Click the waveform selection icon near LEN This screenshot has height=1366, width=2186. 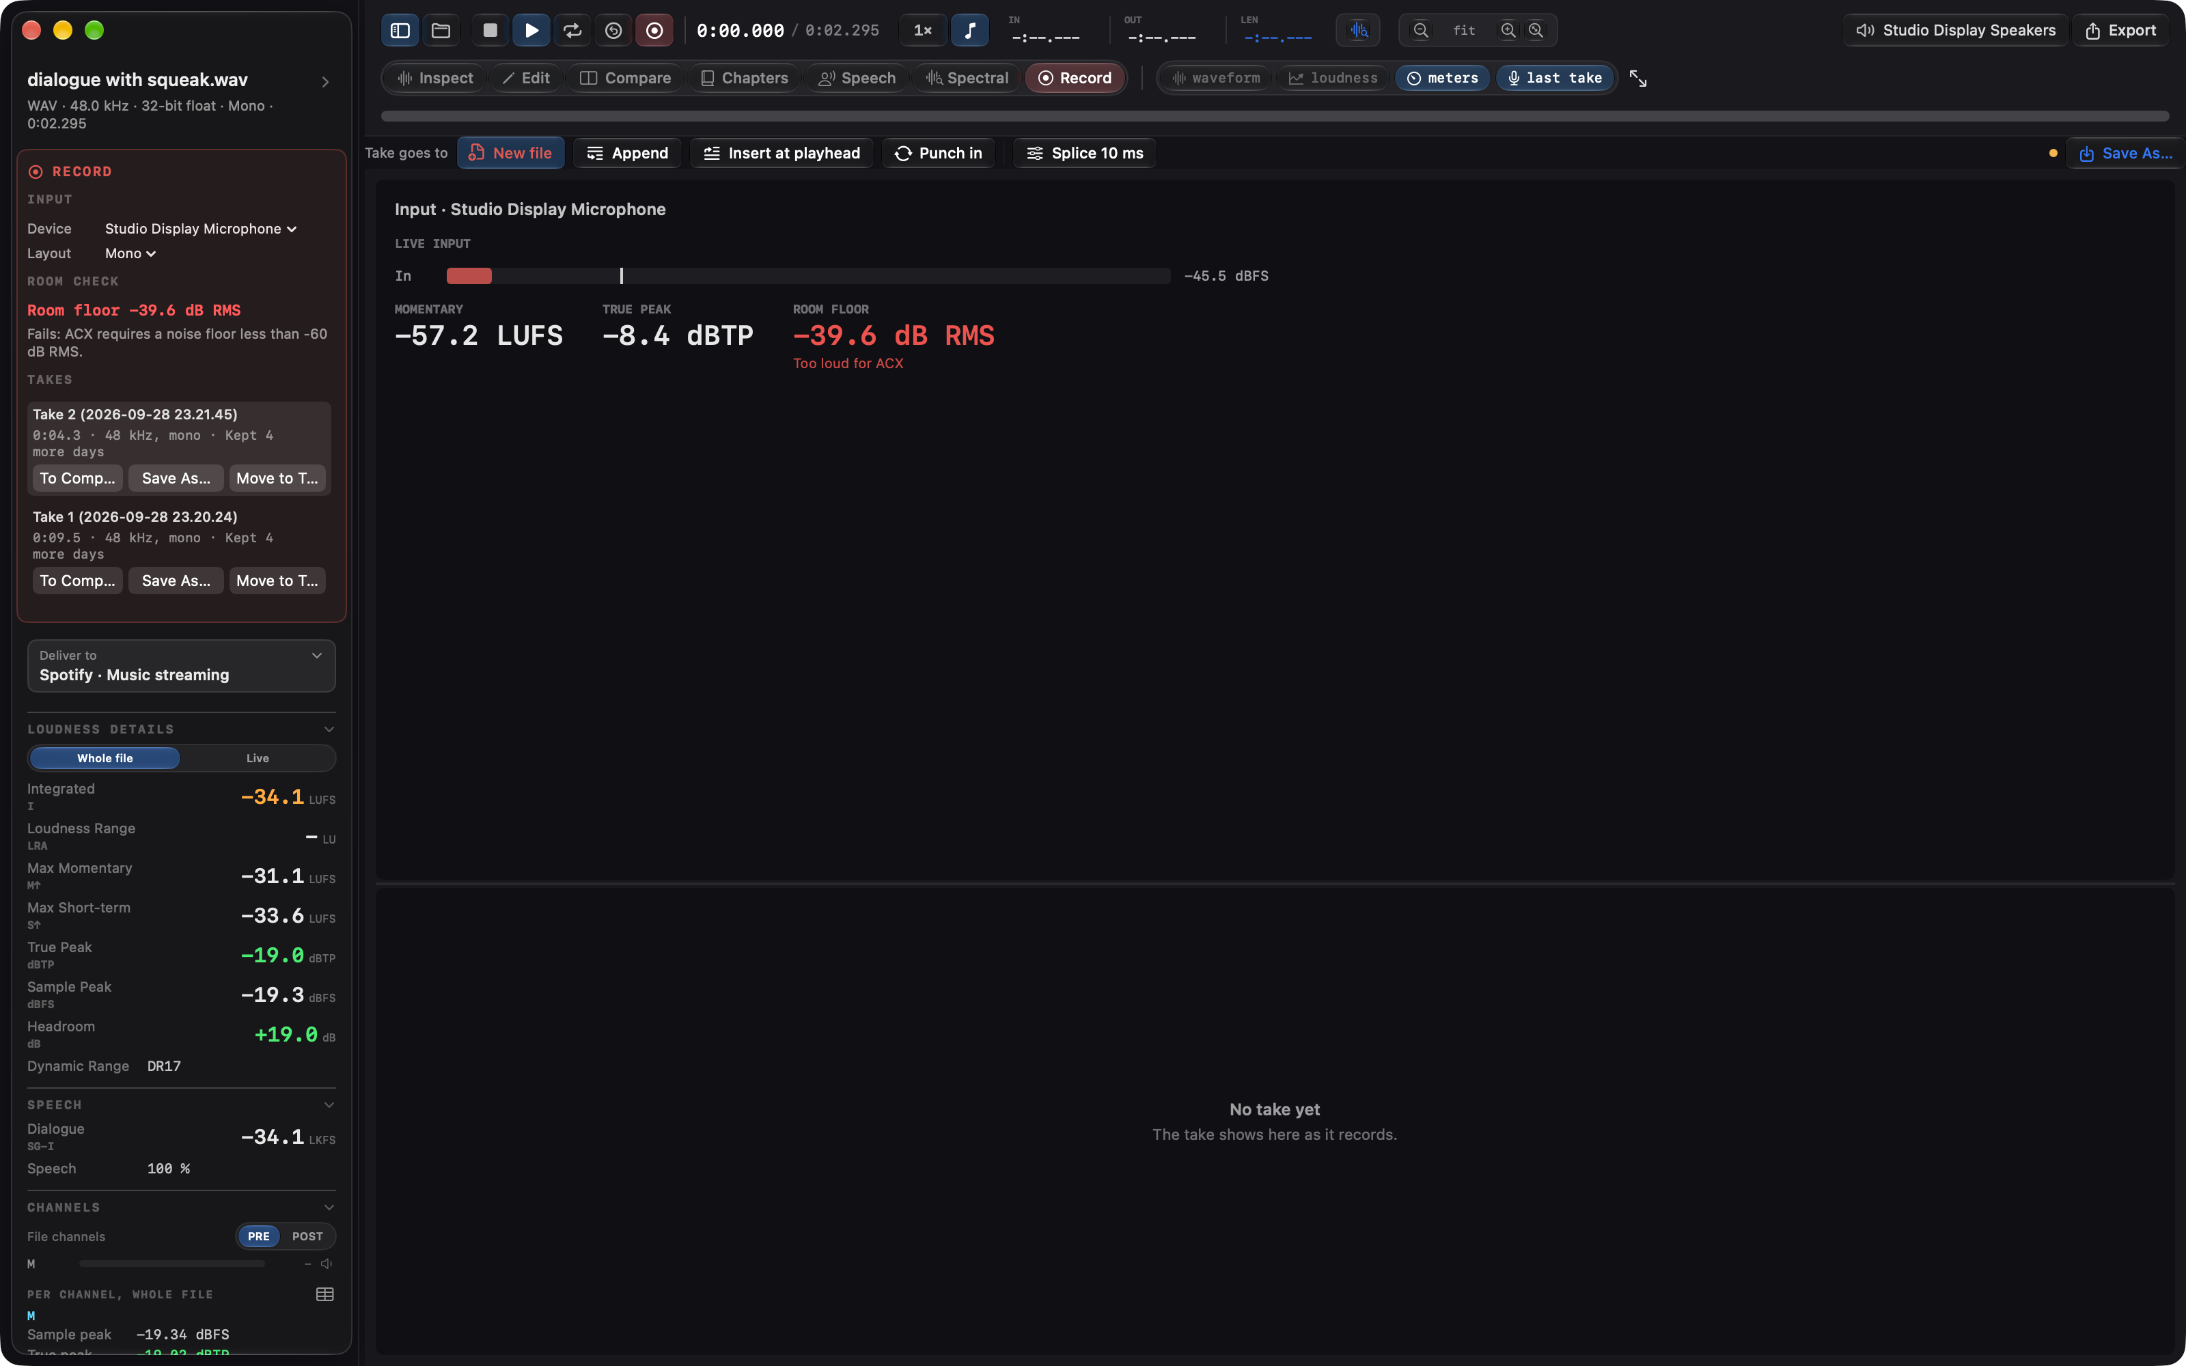(1359, 31)
